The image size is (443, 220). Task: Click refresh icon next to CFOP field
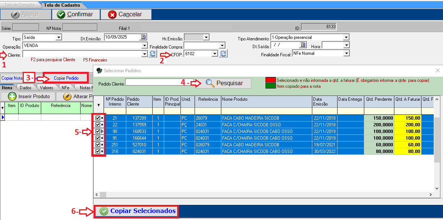click(224, 54)
